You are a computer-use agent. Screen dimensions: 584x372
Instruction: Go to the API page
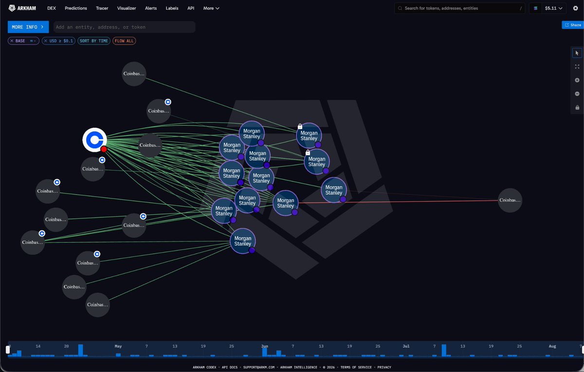(x=191, y=8)
